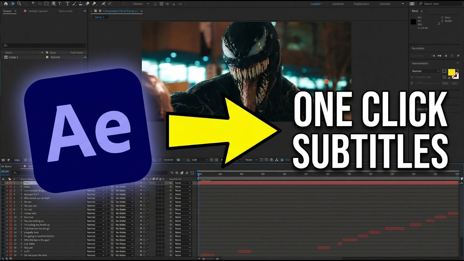Select the Comente workspace
Image resolution: width=464 pixels, height=261 pixels.
click(338, 4)
